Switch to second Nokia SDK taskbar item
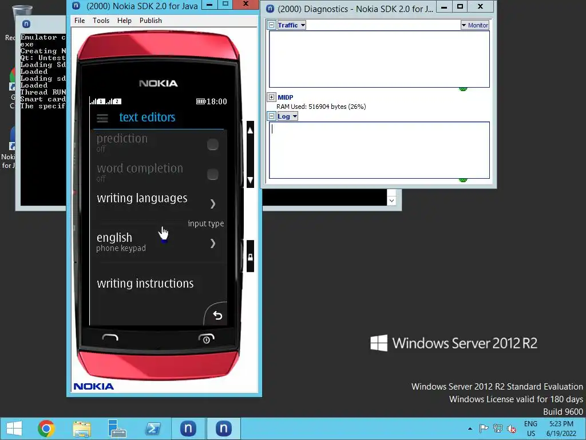 tap(224, 429)
